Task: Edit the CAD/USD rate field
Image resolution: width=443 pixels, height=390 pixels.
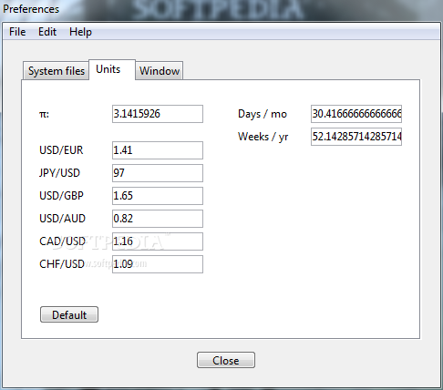Action: [158, 241]
